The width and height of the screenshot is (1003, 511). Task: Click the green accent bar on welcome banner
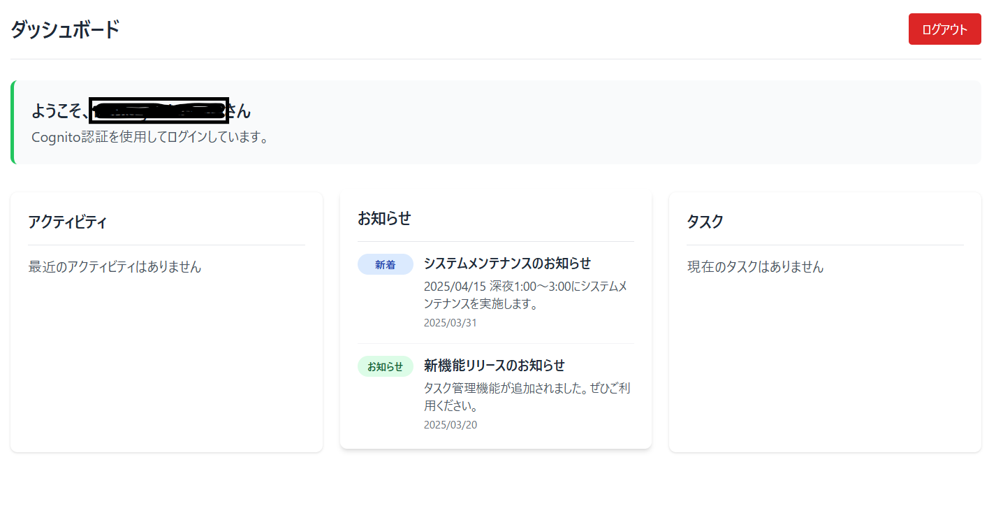[x=13, y=122]
